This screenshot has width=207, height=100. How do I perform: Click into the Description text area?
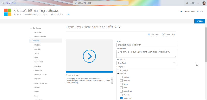(146, 54)
